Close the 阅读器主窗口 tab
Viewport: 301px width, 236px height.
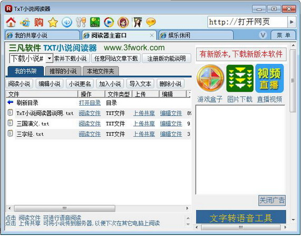[x=152, y=35]
